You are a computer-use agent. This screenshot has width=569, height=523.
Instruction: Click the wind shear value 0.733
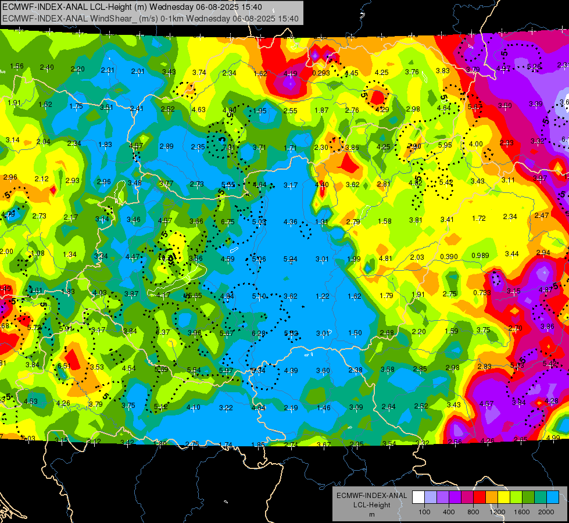[482, 292]
